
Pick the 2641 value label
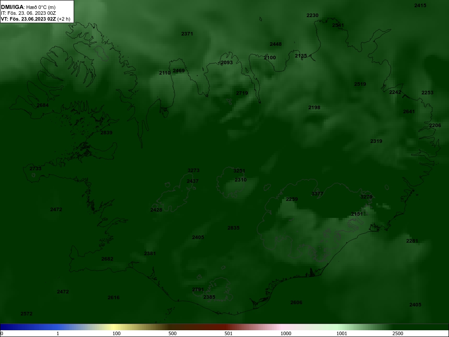pos(409,112)
